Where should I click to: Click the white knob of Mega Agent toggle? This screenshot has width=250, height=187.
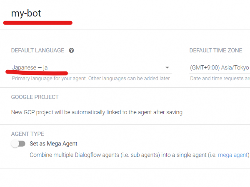click(x=15, y=144)
